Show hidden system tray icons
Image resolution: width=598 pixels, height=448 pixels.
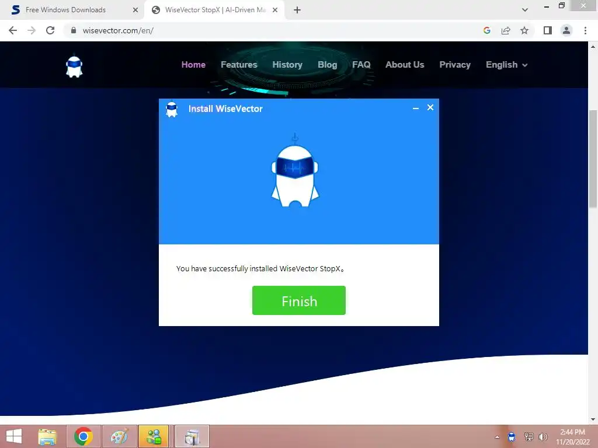coord(497,437)
